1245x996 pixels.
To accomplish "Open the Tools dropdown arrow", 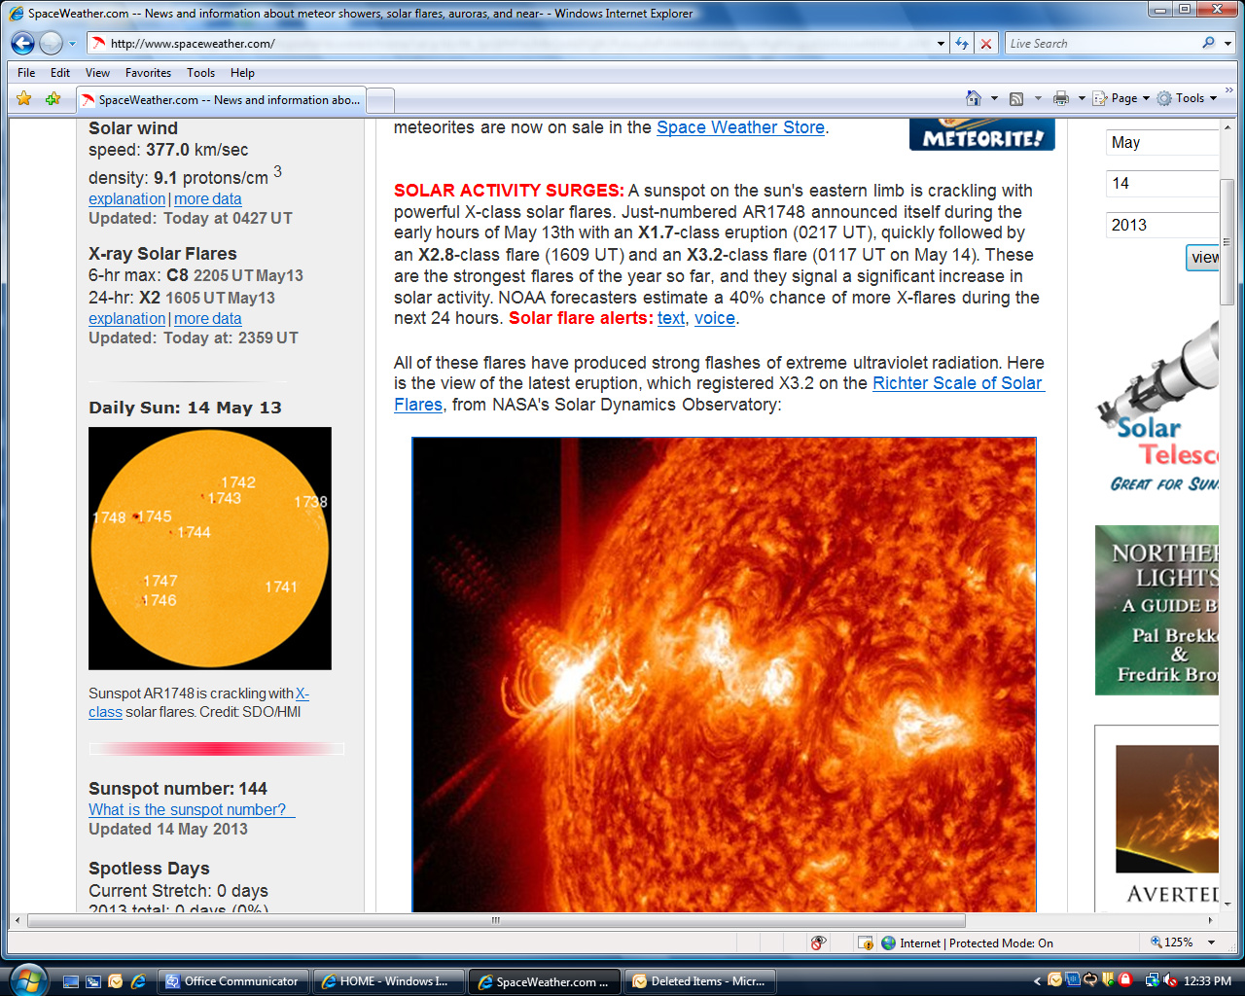I will pyautogui.click(x=1213, y=98).
